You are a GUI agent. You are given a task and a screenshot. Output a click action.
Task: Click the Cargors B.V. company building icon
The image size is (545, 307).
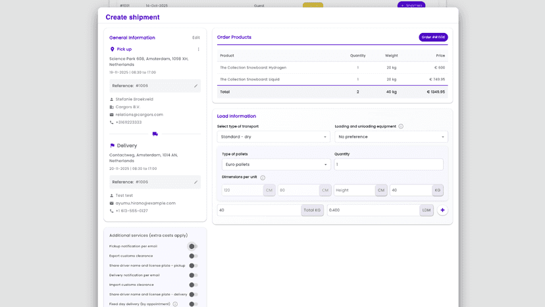pos(112,107)
